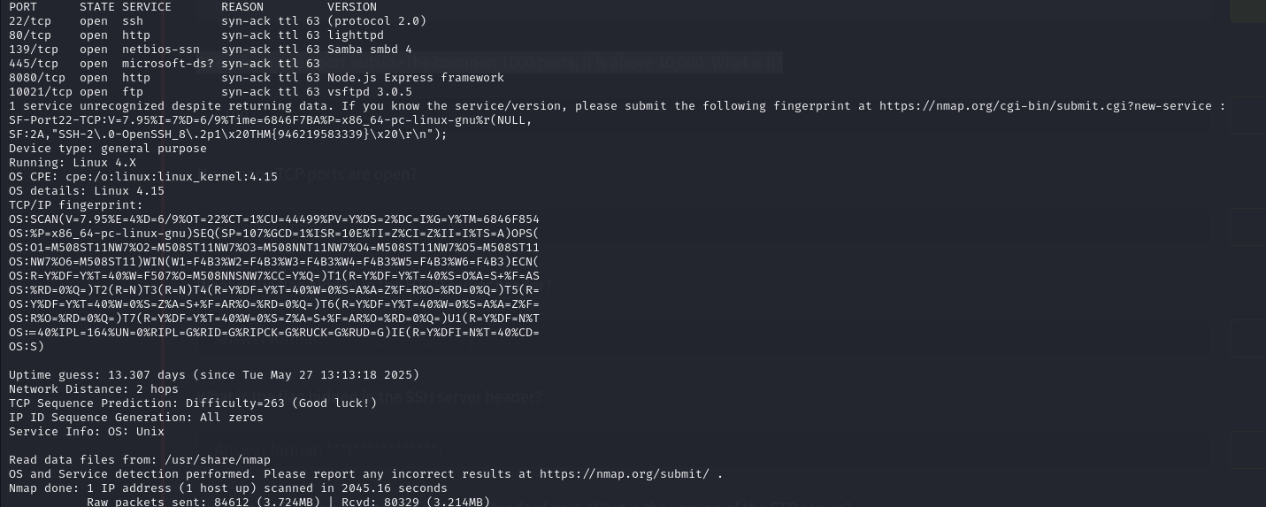Click the Network Distance: 2 hops line
The width and height of the screenshot is (1266, 507).
point(94,389)
